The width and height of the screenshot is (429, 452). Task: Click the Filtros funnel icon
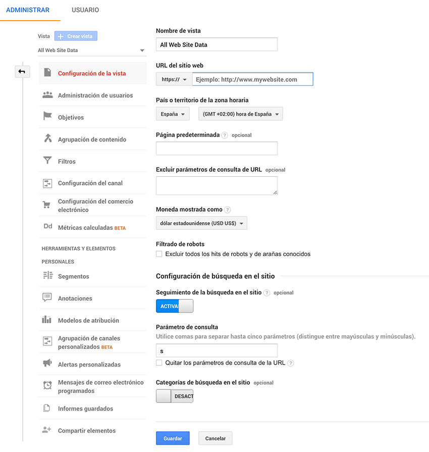(47, 161)
